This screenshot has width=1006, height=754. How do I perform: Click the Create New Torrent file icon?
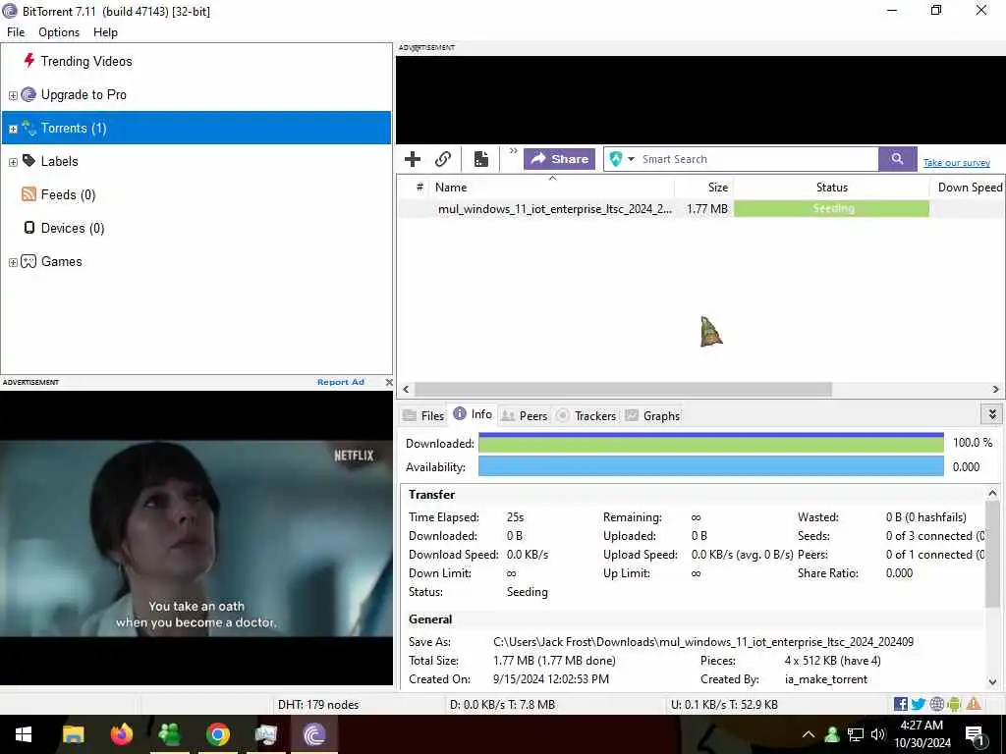tap(481, 159)
